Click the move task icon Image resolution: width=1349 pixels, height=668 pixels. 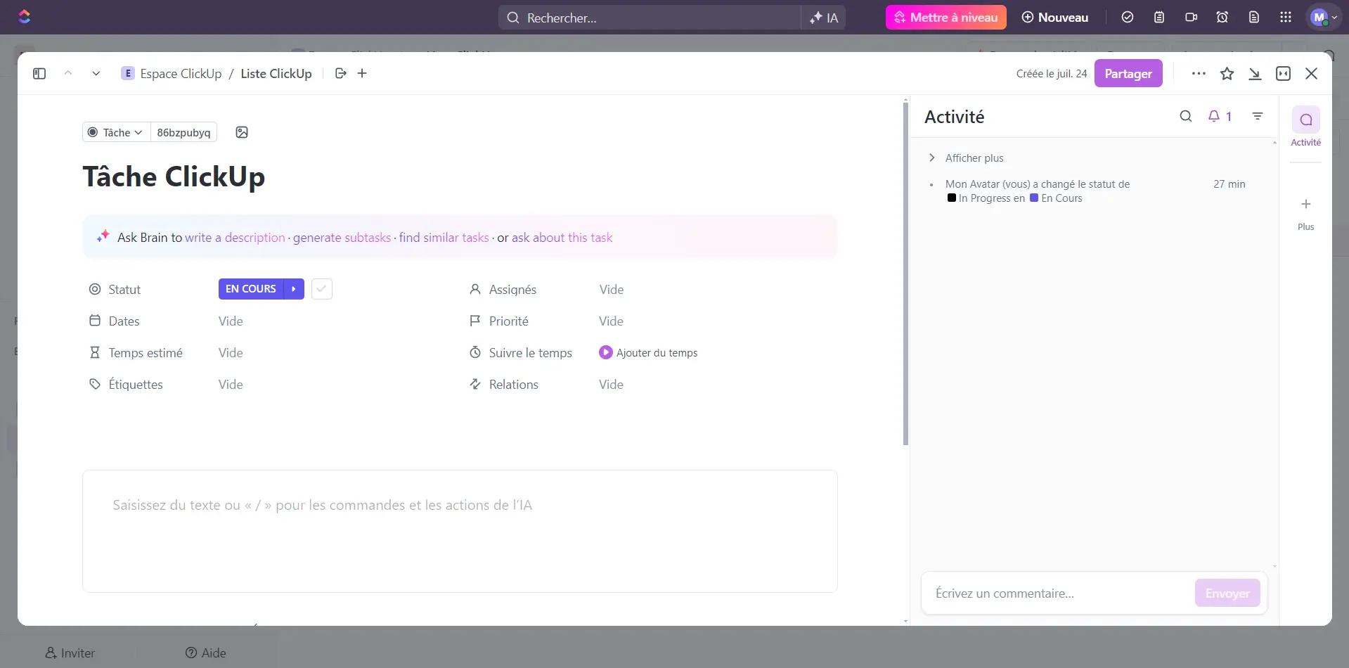(341, 74)
